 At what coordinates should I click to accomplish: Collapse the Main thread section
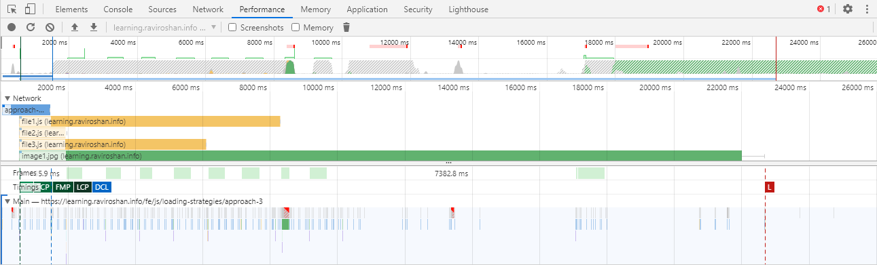(7, 201)
